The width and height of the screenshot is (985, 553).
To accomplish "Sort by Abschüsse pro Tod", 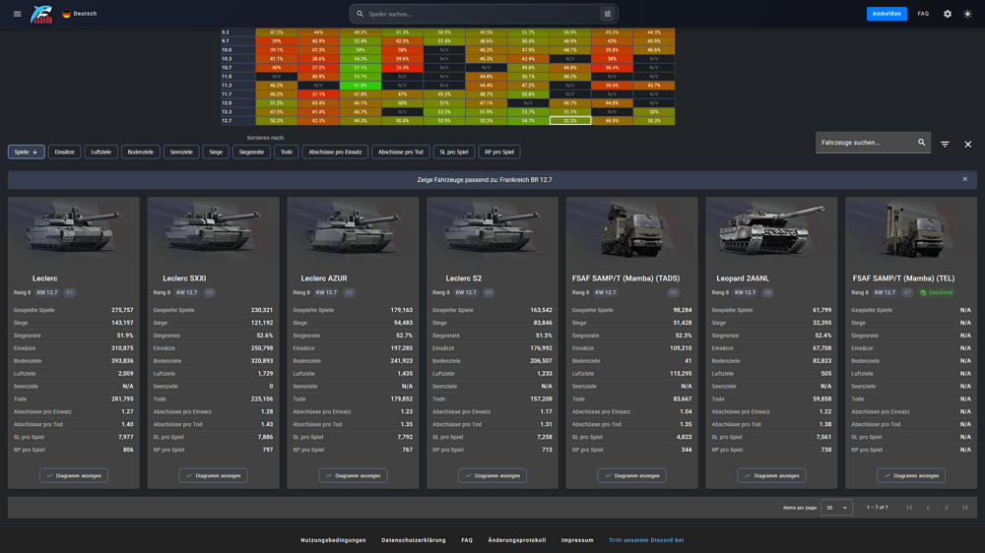I will click(401, 152).
